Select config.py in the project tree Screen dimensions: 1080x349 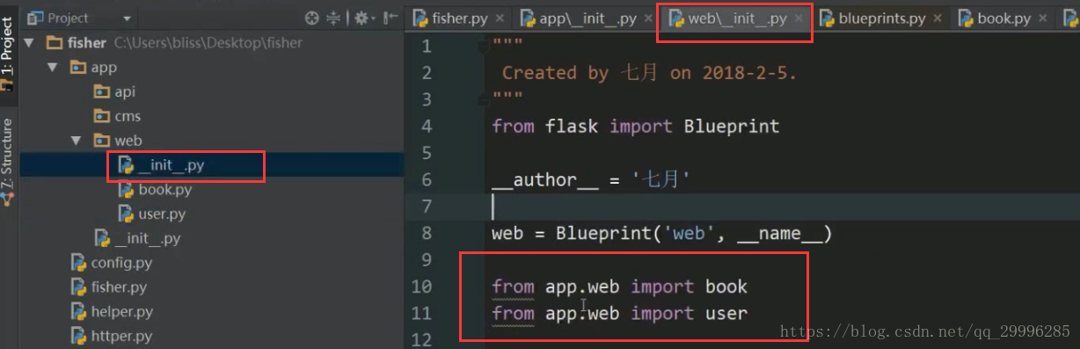coord(121,262)
